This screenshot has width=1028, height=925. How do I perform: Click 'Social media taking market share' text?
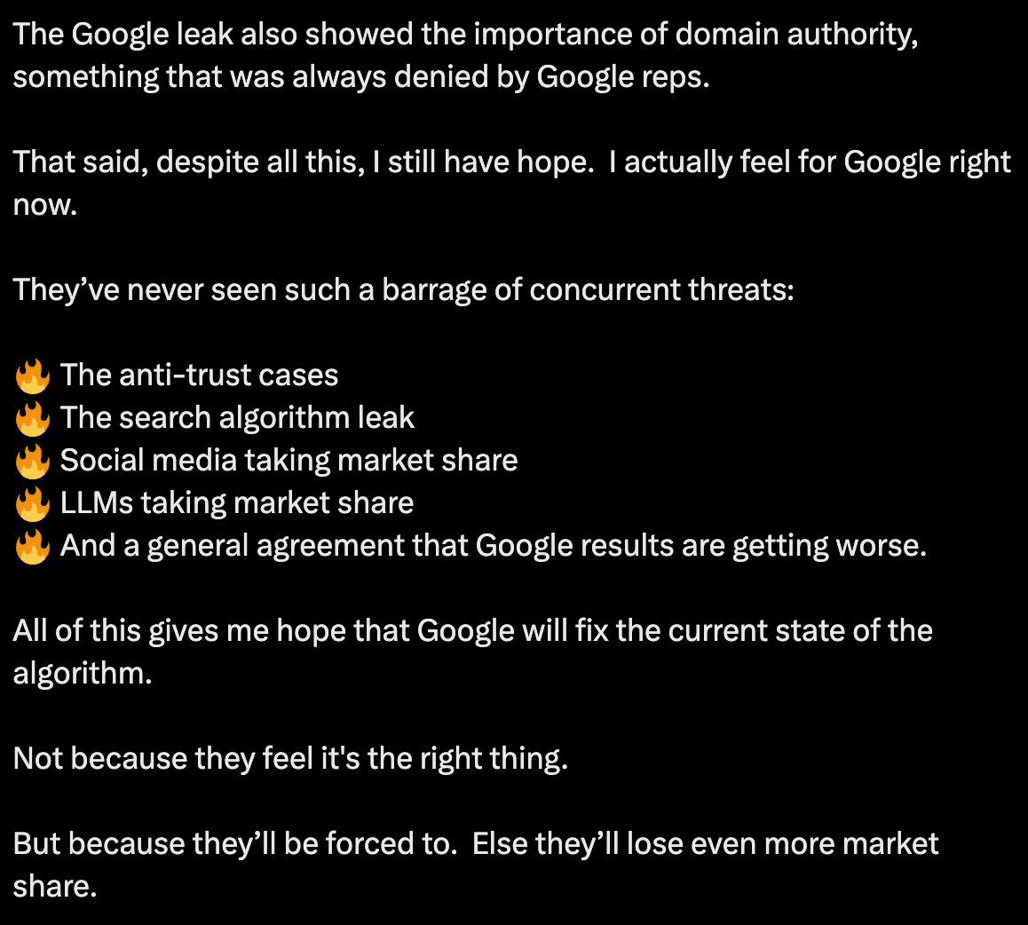(x=289, y=461)
